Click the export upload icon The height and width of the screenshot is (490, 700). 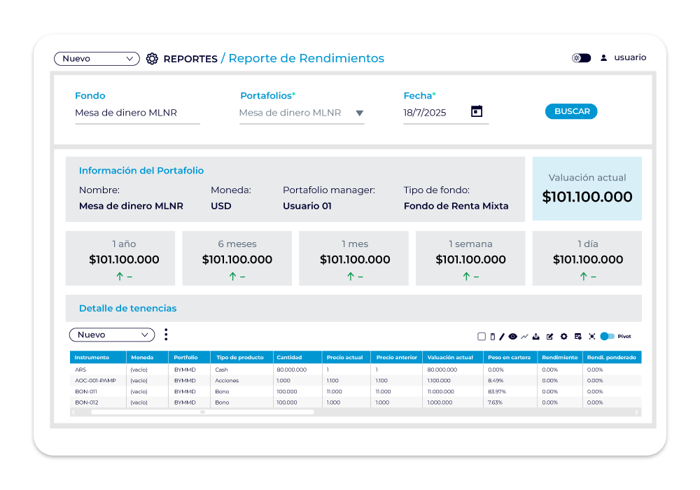click(536, 337)
